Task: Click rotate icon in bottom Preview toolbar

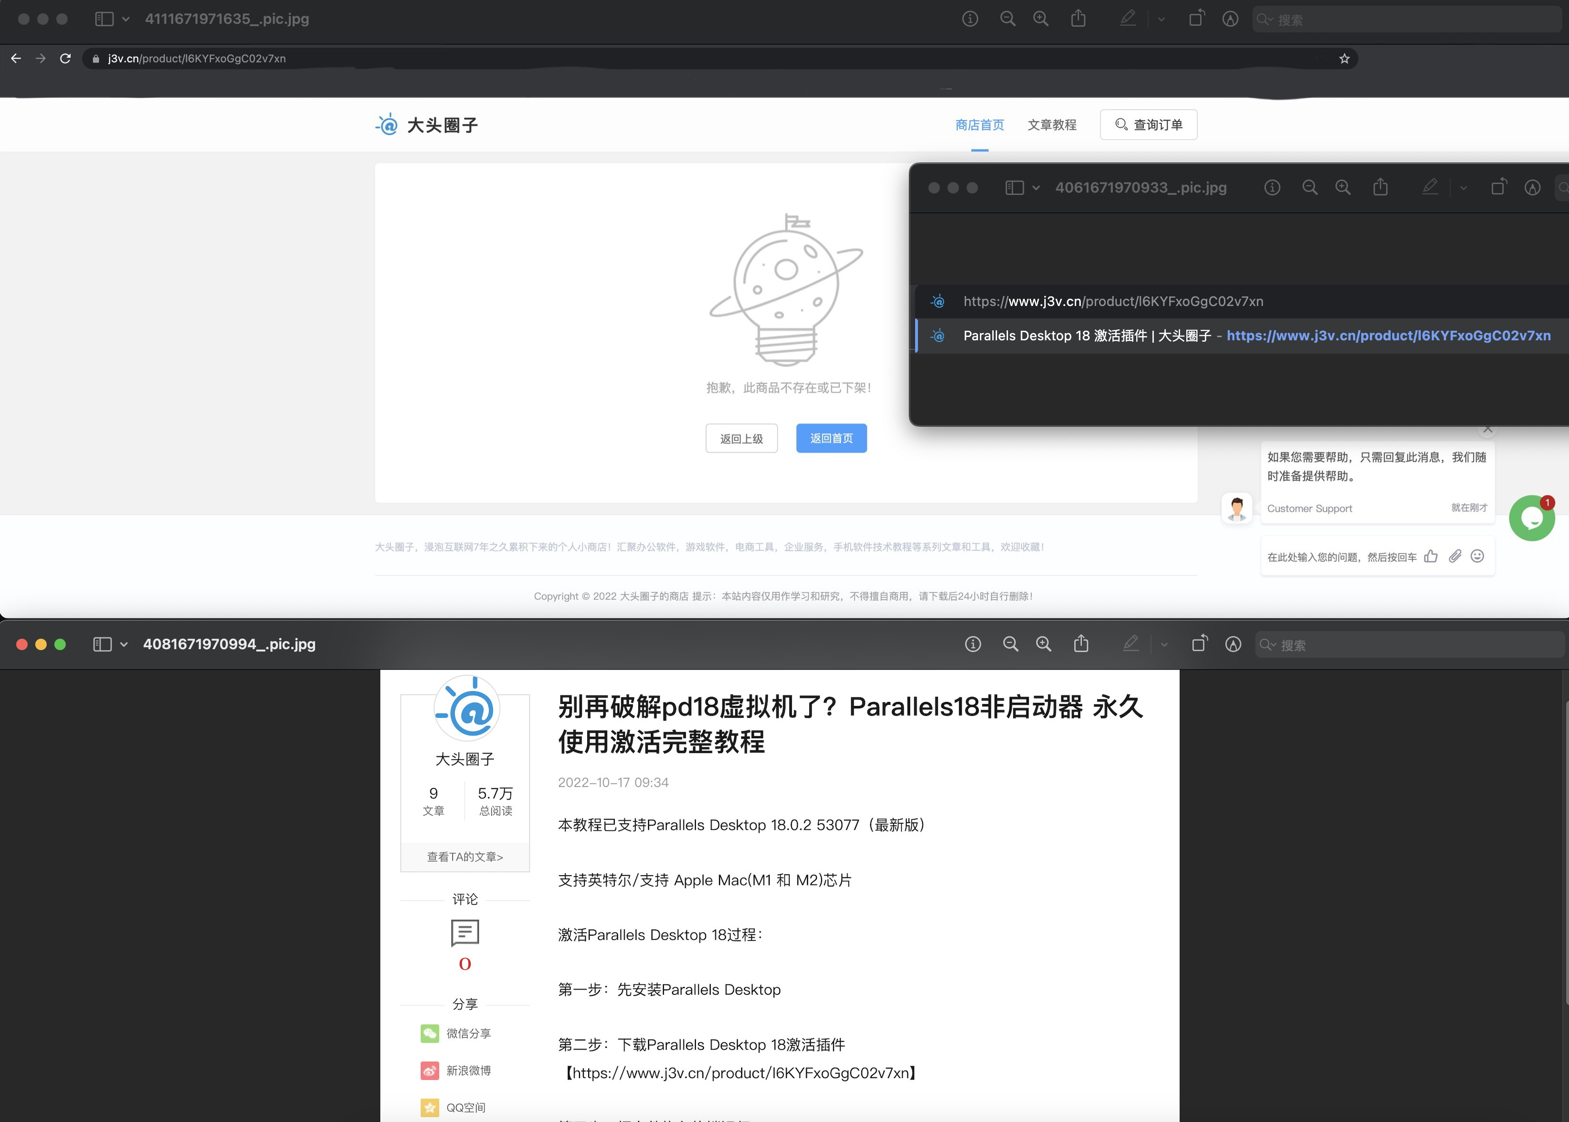Action: pos(1199,644)
